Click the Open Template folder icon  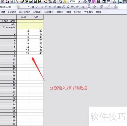pyautogui.click(x=27, y=2)
